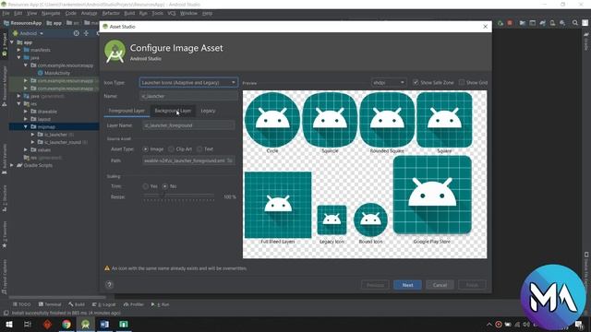Toggle the Show Safe Zone checkbox
The height and width of the screenshot is (332, 591).
coord(416,82)
